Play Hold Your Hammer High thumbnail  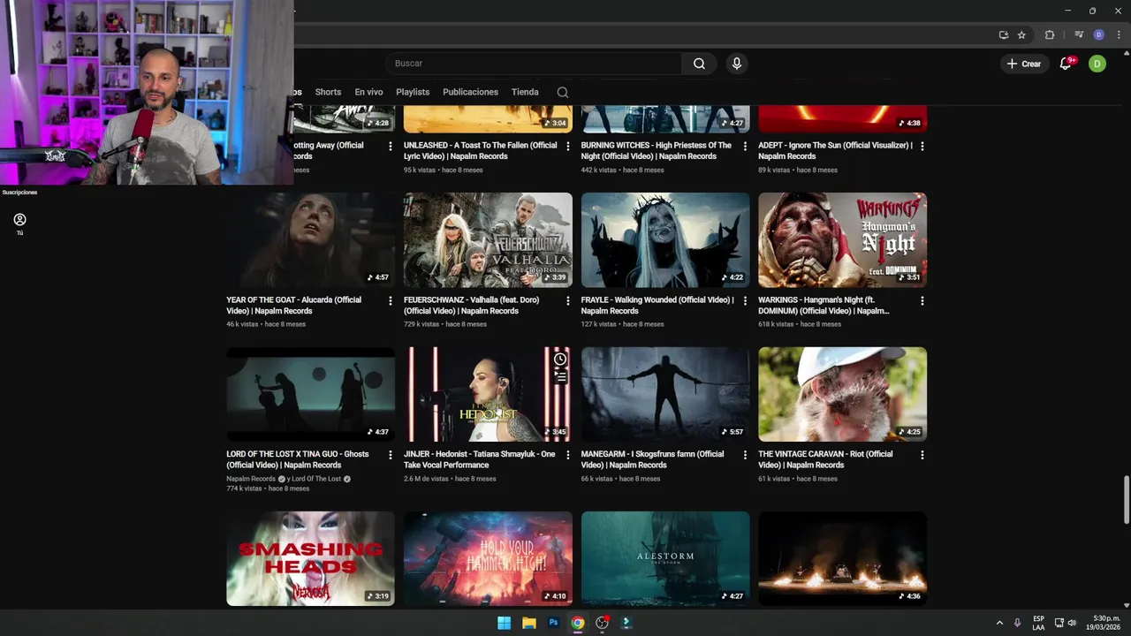(488, 558)
